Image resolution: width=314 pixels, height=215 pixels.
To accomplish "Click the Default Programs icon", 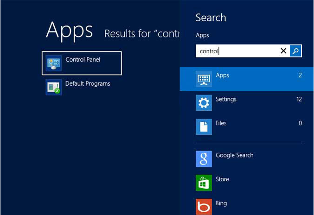I will [53, 87].
